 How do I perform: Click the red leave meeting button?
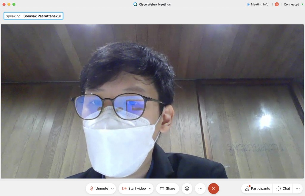214,189
